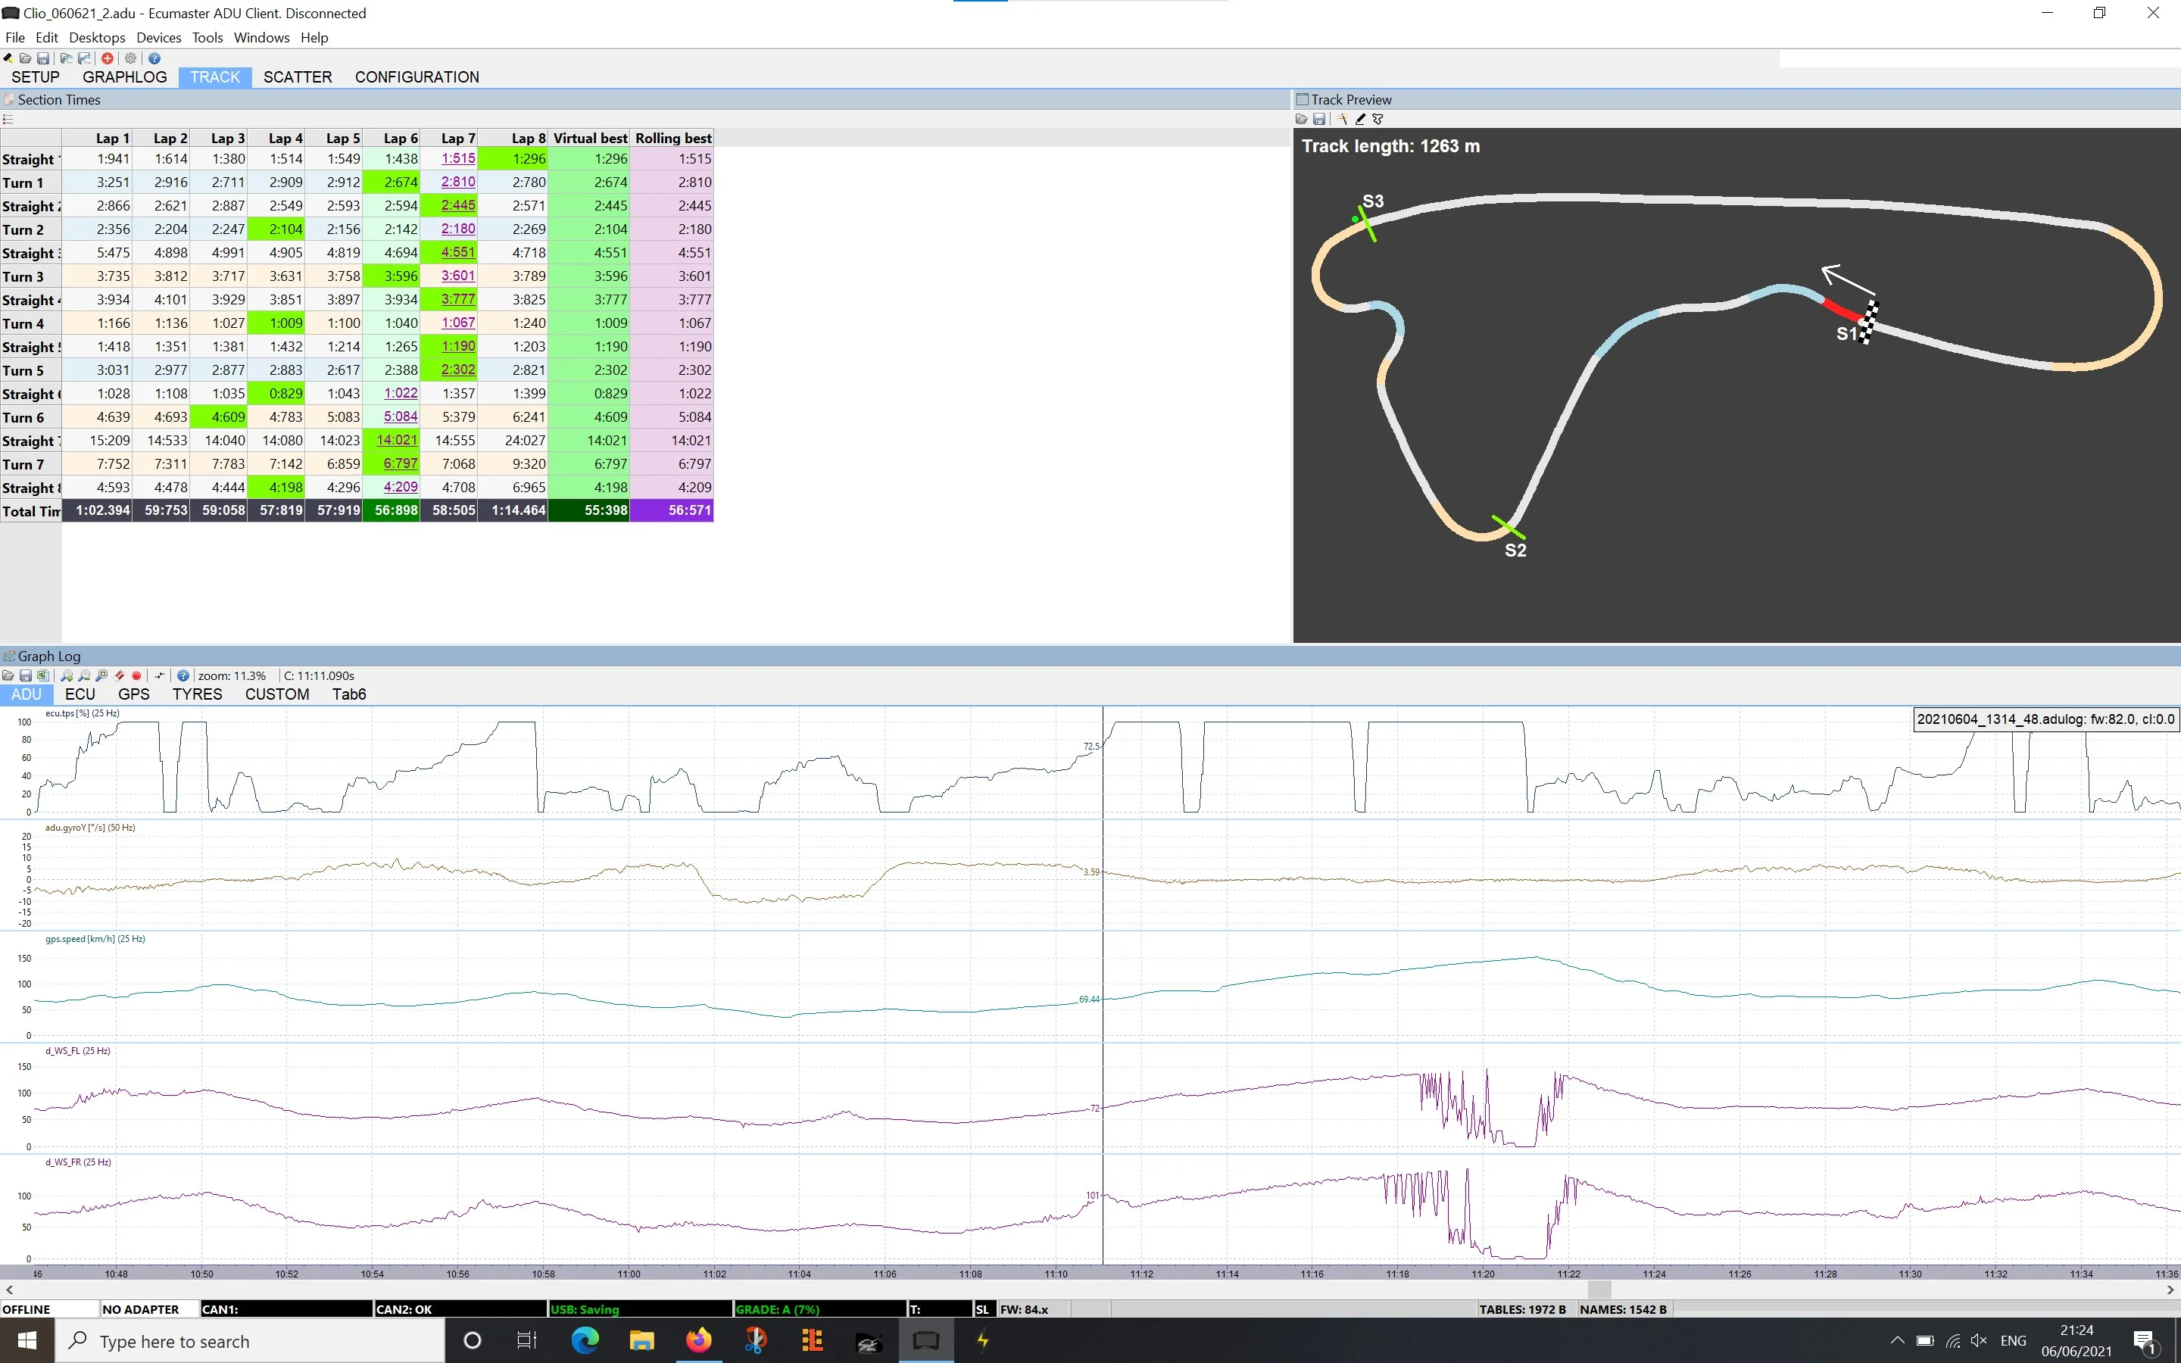Select the track edit pencil icon
This screenshot has height=1363, width=2181.
[1360, 119]
